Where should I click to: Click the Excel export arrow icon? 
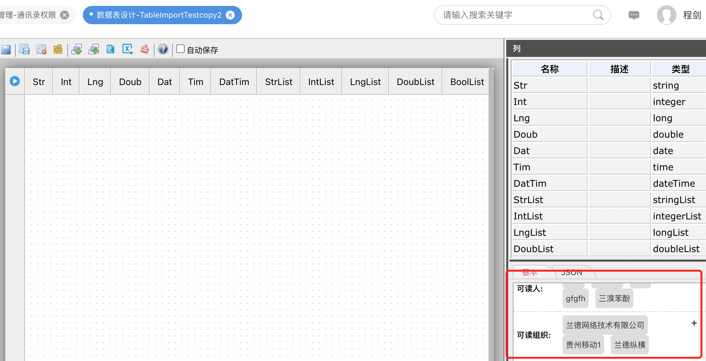[127, 49]
